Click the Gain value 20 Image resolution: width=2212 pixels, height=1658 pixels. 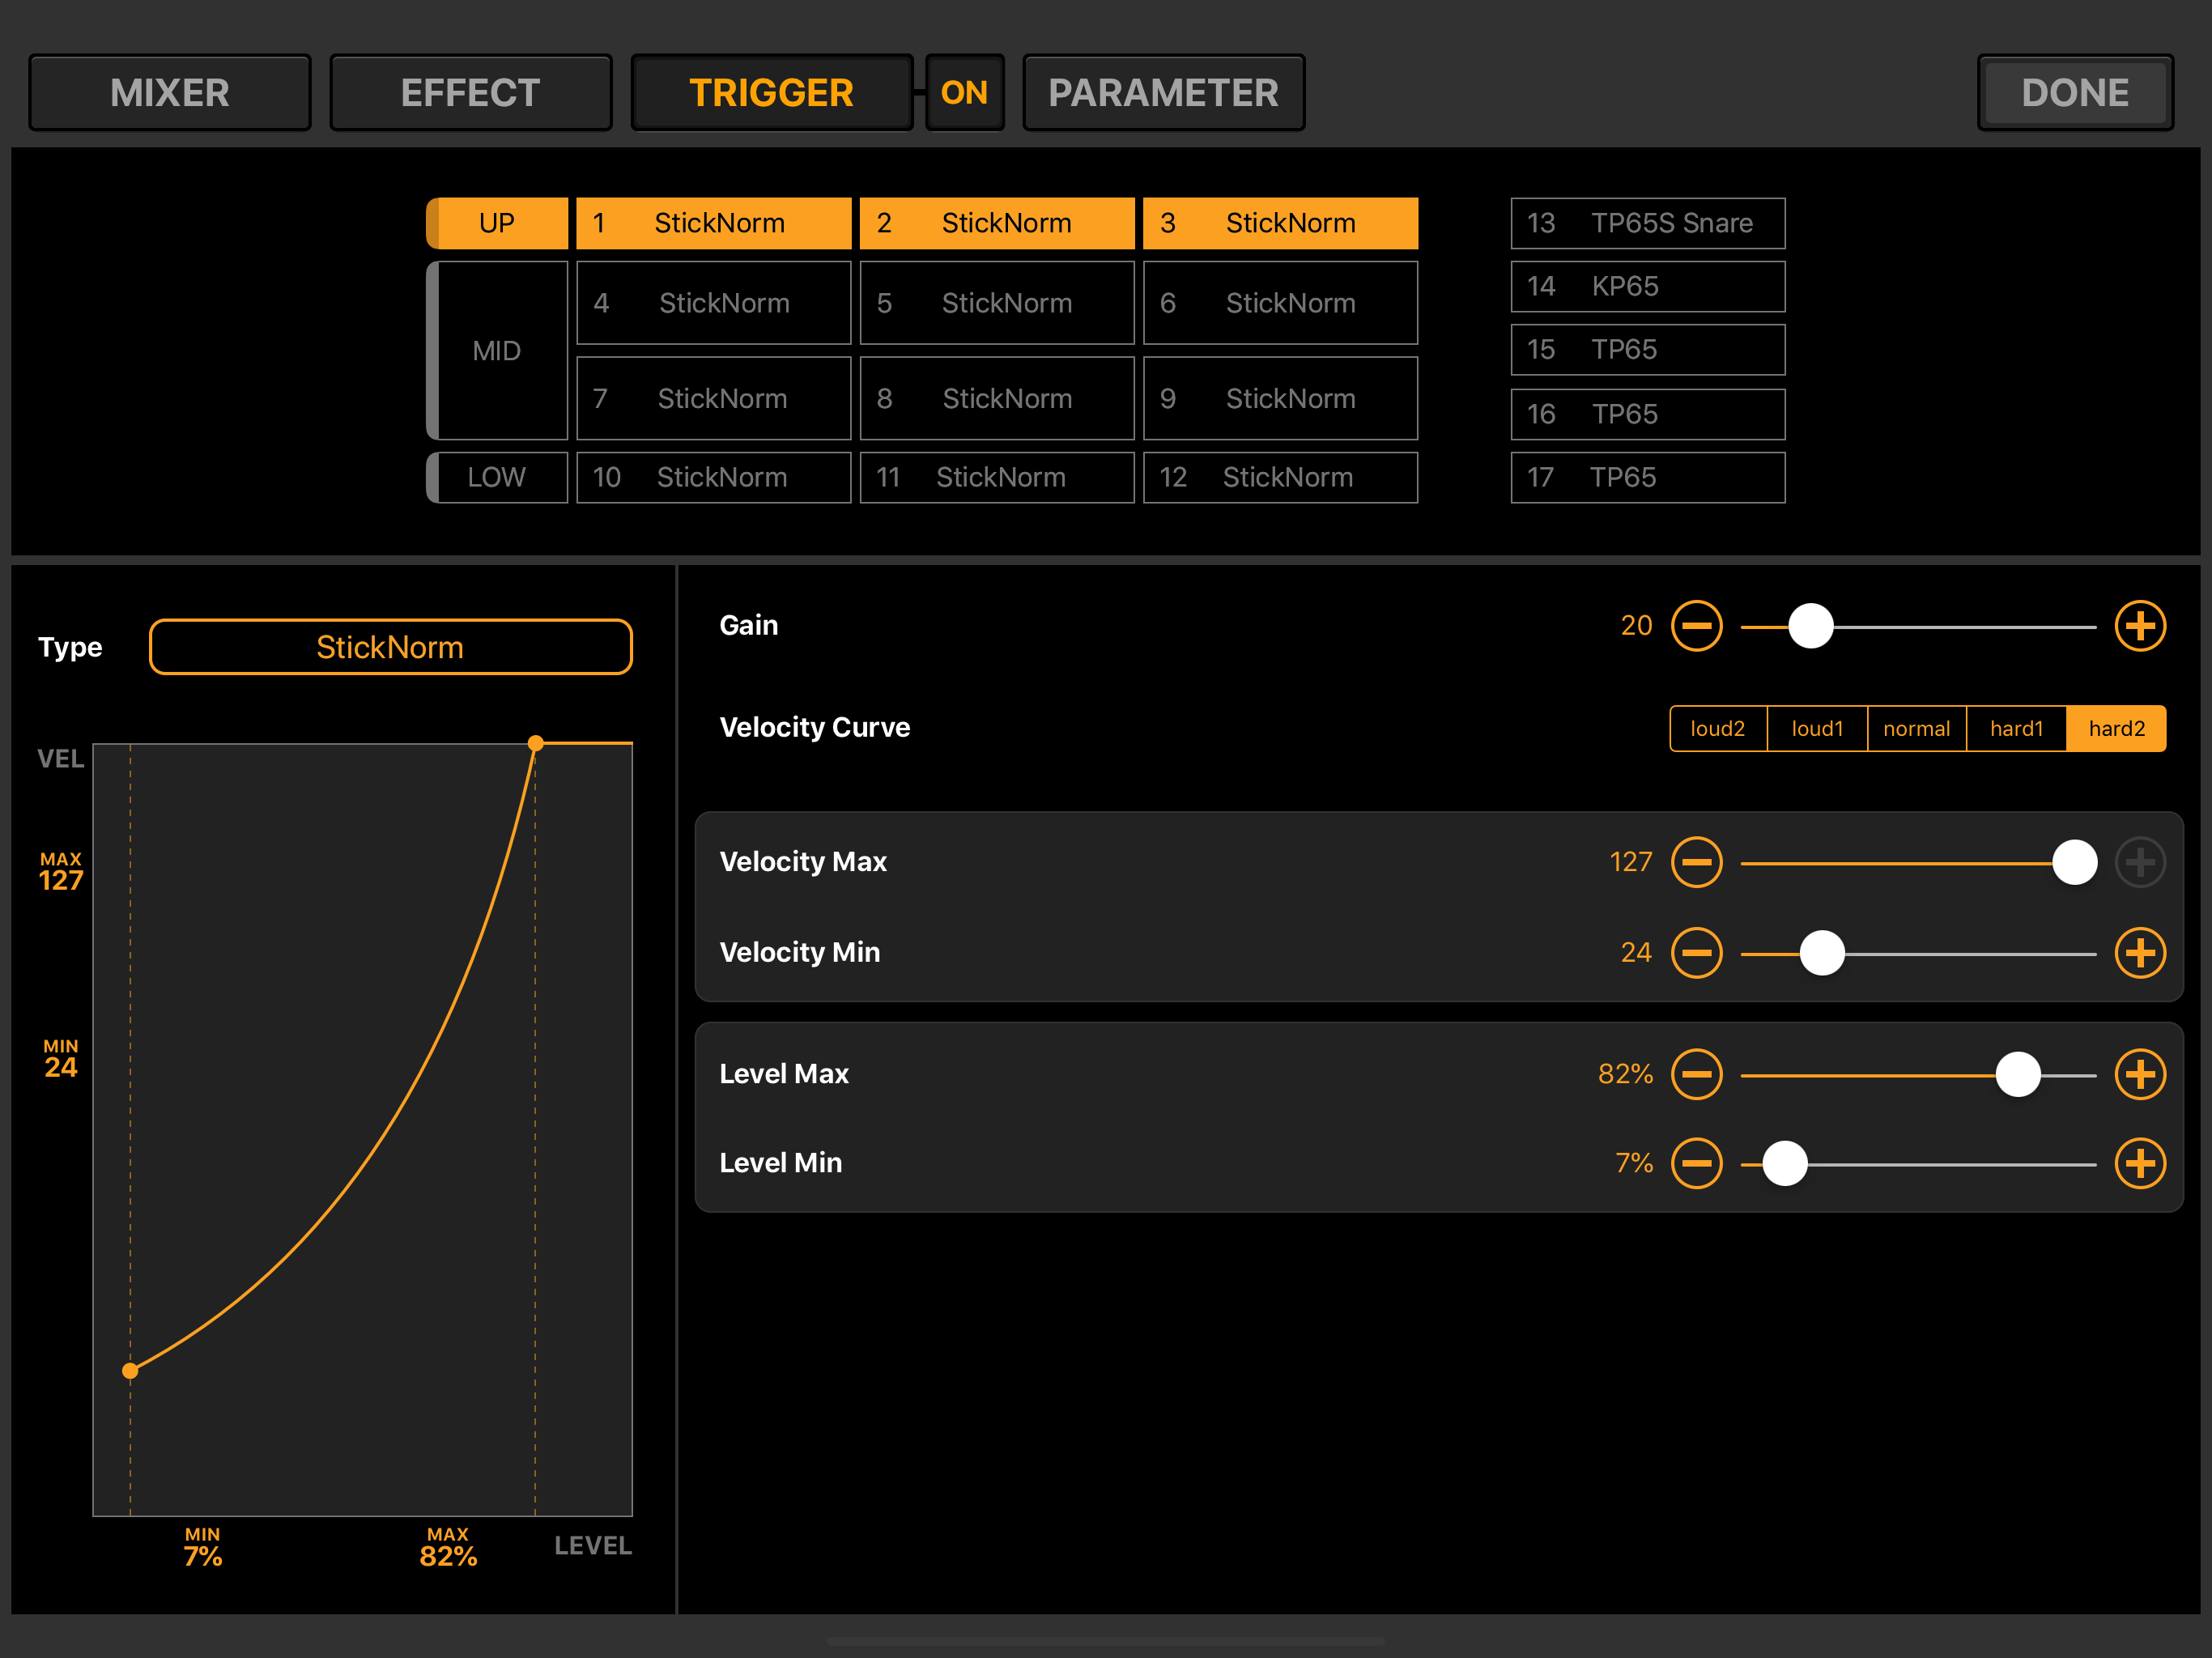click(x=1636, y=626)
